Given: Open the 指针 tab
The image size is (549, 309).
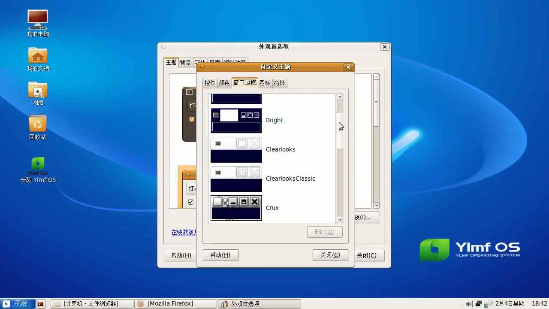Looking at the screenshot, I should (279, 83).
